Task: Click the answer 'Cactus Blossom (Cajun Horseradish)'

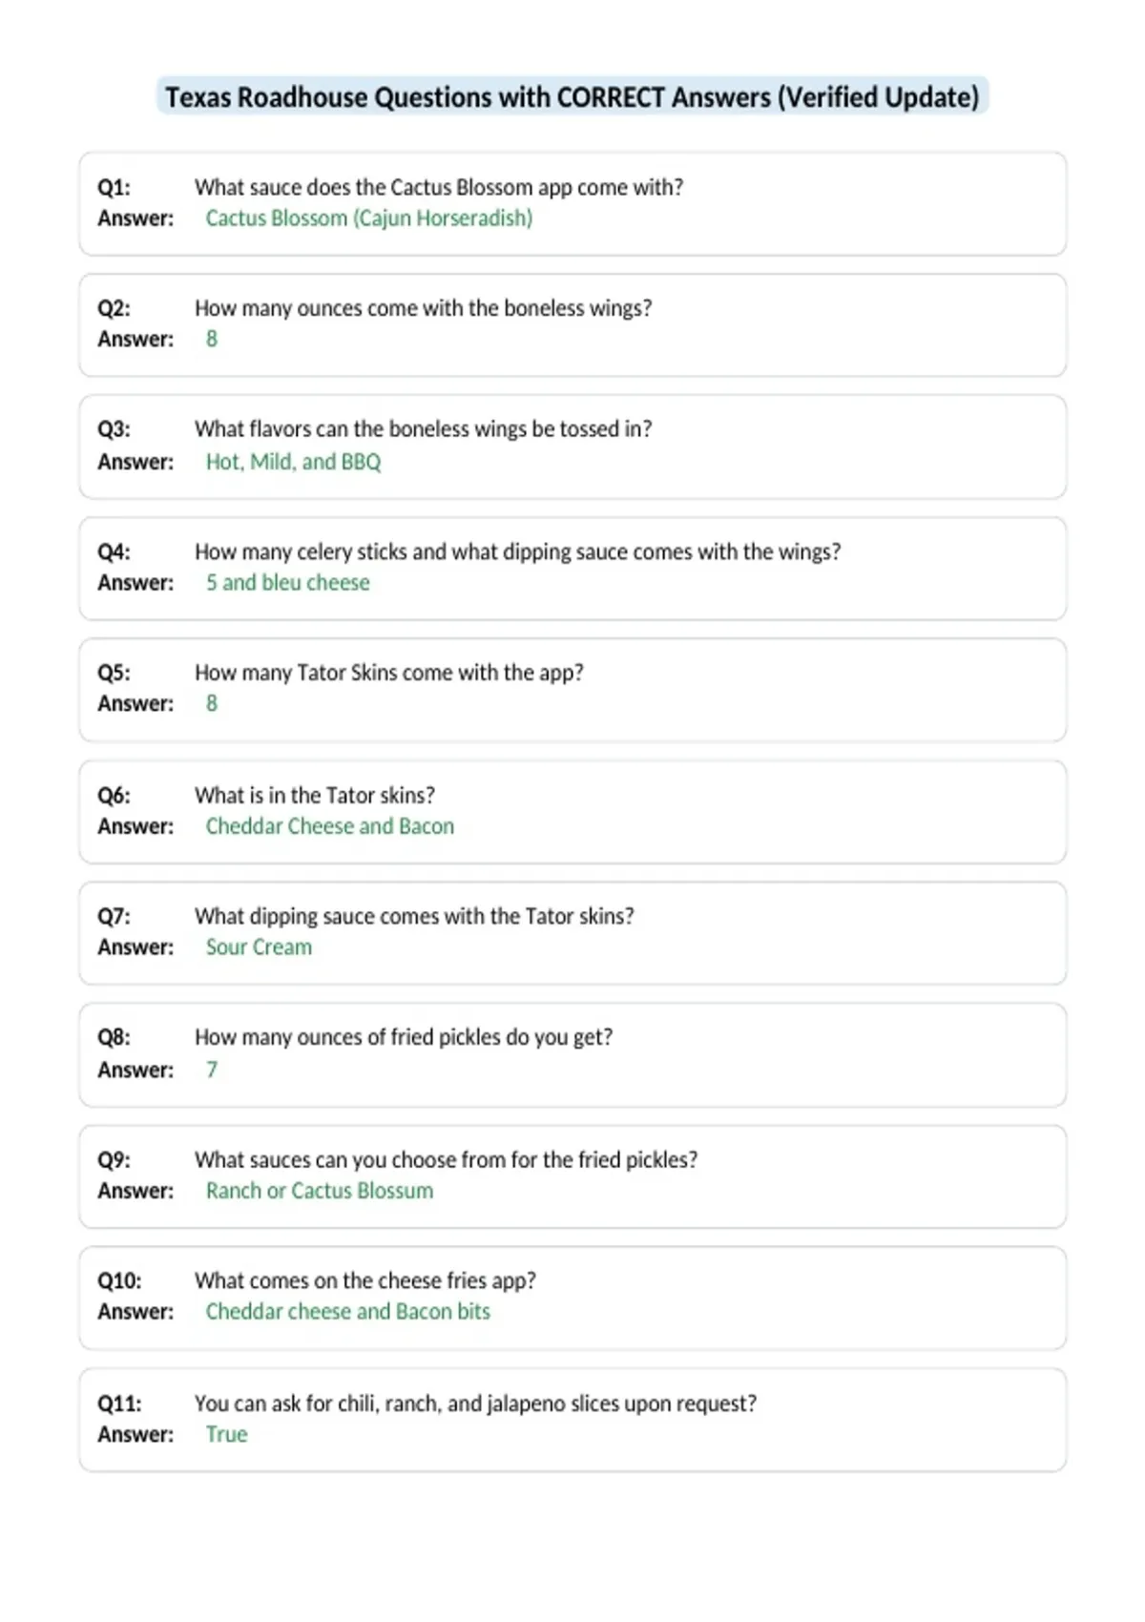Action: 369,218
